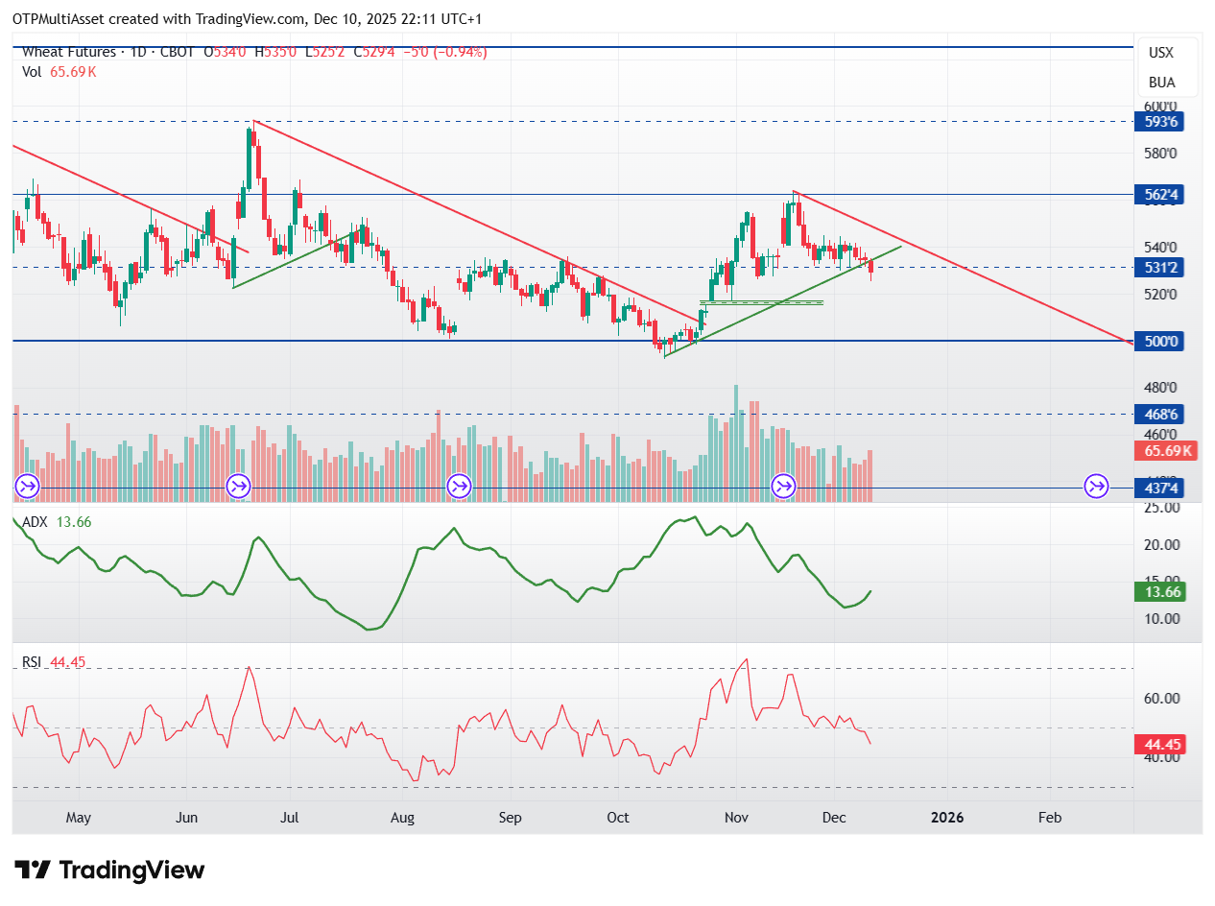This screenshot has width=1215, height=906.
Task: Click the 562'4 price level label
Action: pyautogui.click(x=1159, y=194)
